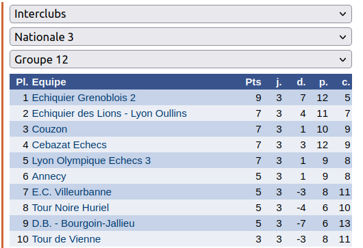The width and height of the screenshot is (363, 248).
Task: Open Lyon Olympique Echecs 3 link
Action: pos(91,161)
